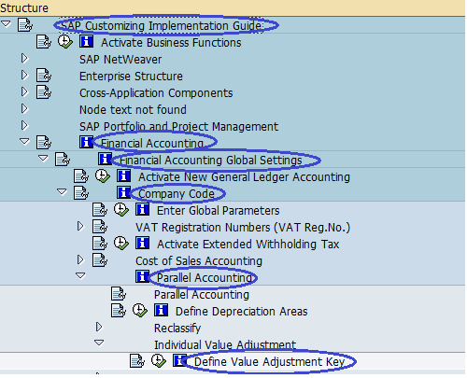This screenshot has height=378, width=467.
Task: Collapse the Parallel Accounting node
Action: click(x=80, y=275)
